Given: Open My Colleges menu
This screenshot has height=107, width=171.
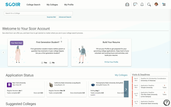Looking at the screenshot, I should pyautogui.click(x=52, y=5).
